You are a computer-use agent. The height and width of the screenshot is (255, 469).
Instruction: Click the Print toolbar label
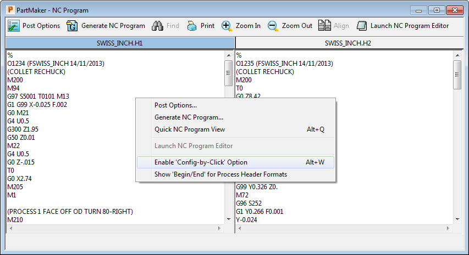207,26
